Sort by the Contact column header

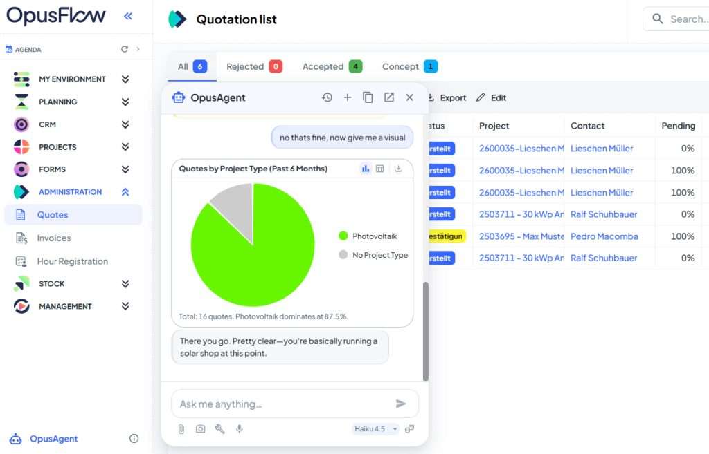click(587, 126)
